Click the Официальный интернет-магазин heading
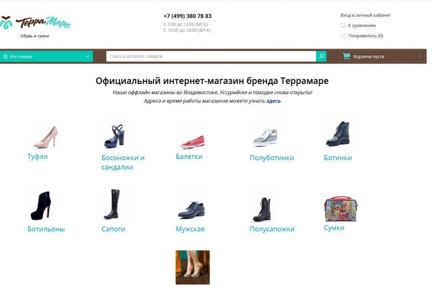Image resolution: width=432 pixels, height=288 pixels. point(212,81)
